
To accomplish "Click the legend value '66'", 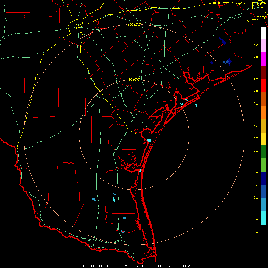I will click(256, 33).
